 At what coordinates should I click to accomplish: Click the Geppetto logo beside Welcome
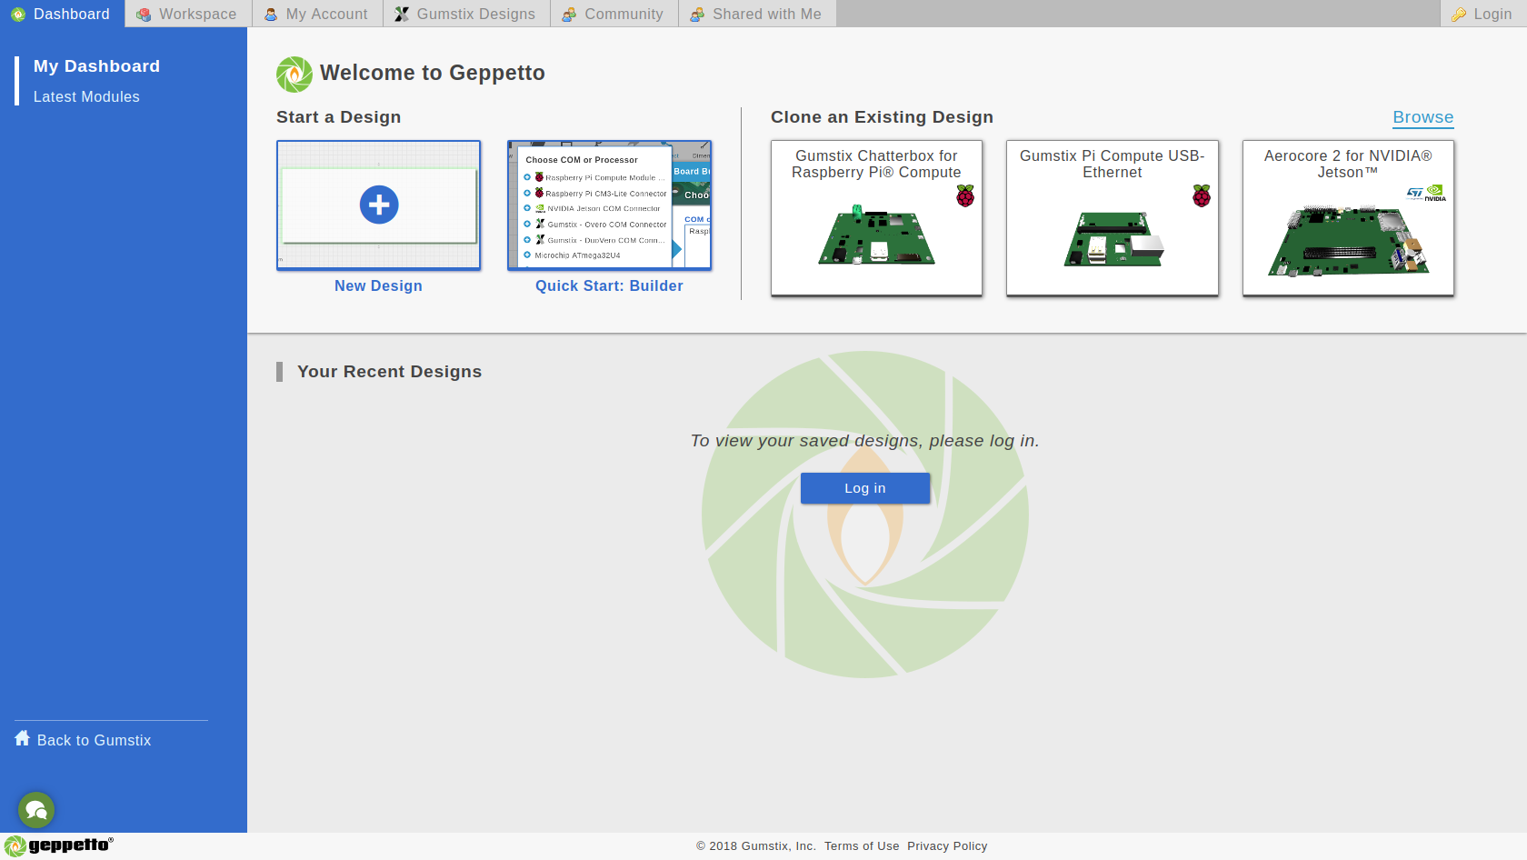pyautogui.click(x=294, y=74)
